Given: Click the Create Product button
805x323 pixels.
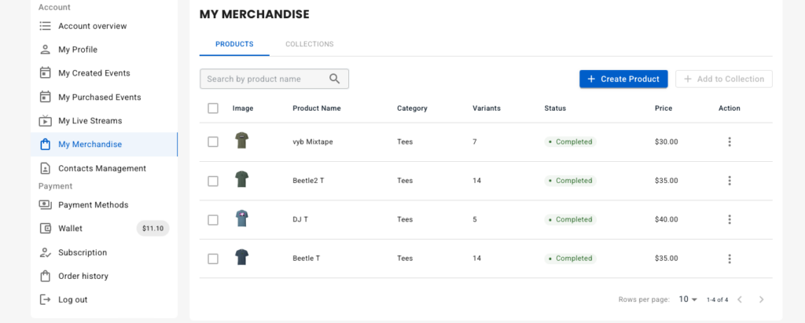Looking at the screenshot, I should pos(623,79).
